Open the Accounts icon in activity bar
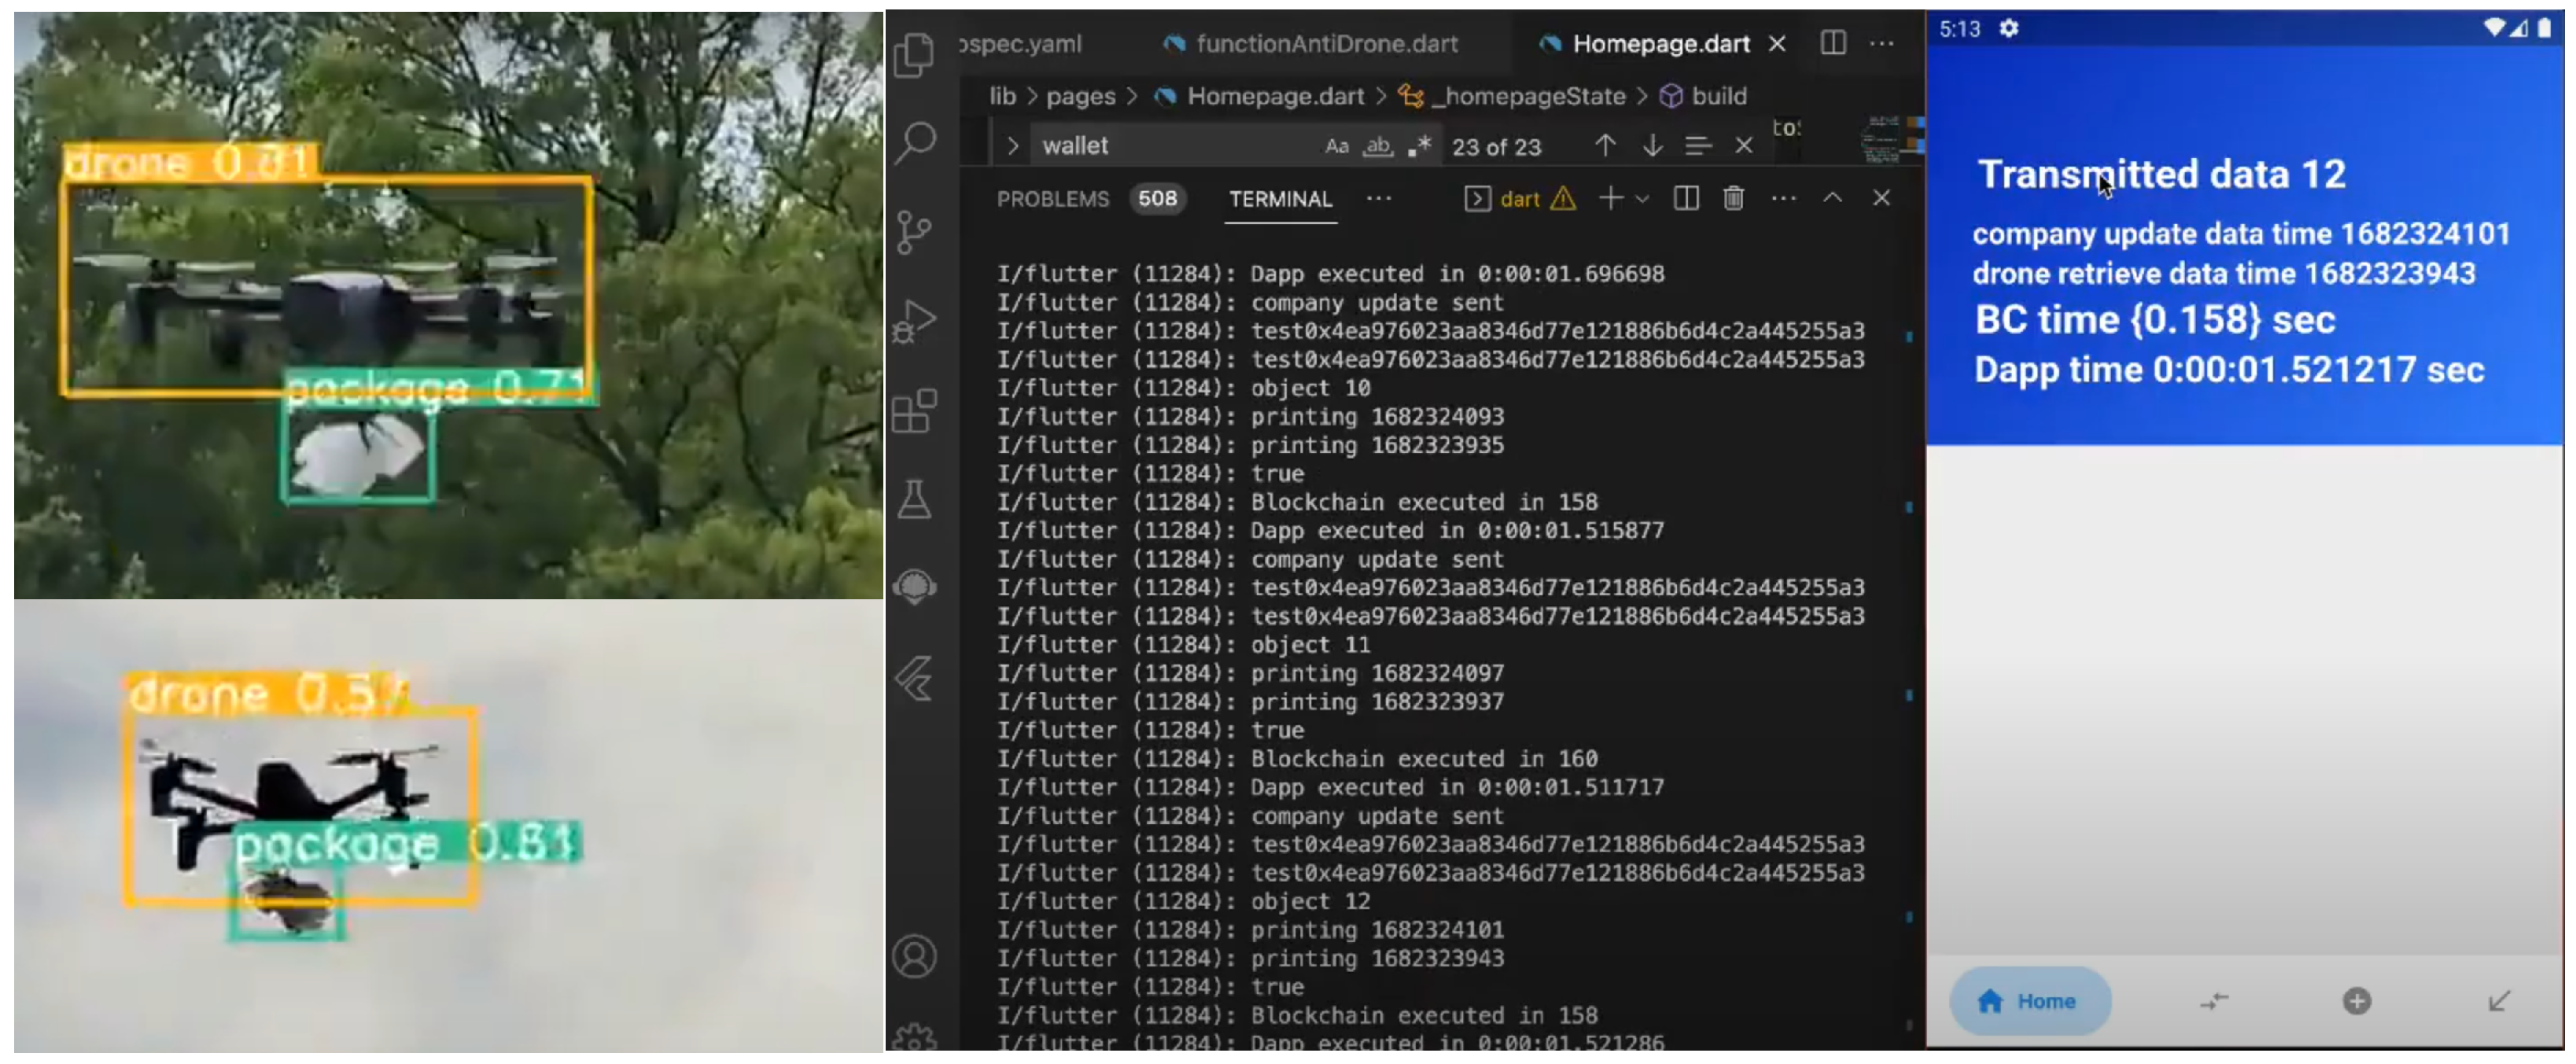 (x=914, y=957)
